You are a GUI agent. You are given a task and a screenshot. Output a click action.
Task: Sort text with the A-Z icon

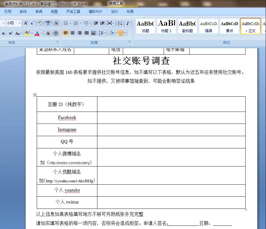point(120,23)
